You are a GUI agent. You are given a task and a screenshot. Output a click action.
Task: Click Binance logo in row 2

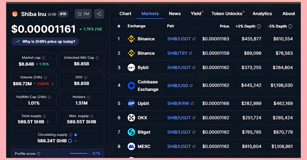(x=131, y=53)
